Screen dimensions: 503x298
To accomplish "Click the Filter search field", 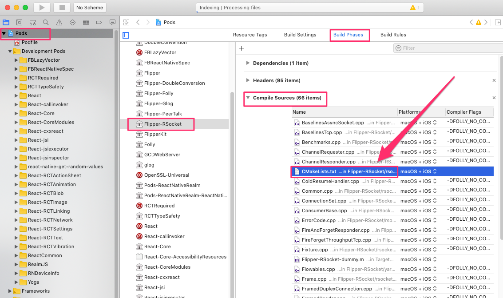I will point(448,48).
